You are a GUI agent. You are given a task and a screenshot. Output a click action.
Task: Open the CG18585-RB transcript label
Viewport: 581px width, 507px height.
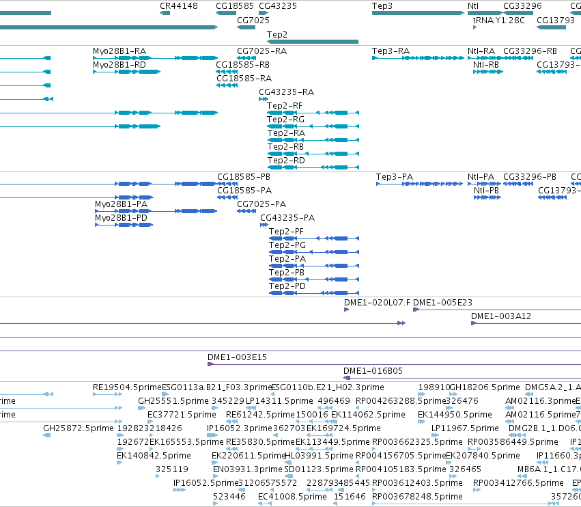(x=242, y=65)
